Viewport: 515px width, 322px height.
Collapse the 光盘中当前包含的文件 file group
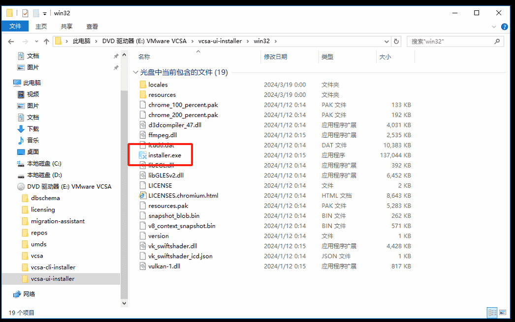(x=135, y=71)
